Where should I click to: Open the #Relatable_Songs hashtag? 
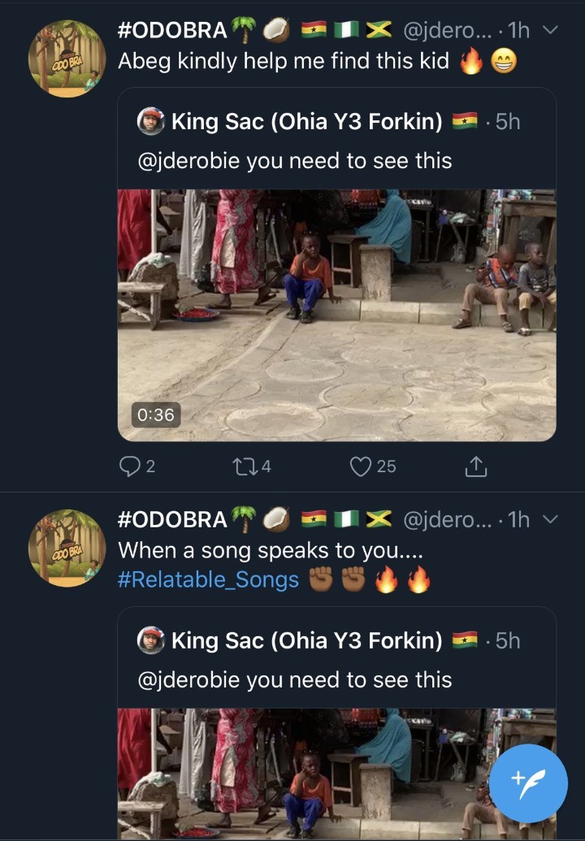[208, 580]
